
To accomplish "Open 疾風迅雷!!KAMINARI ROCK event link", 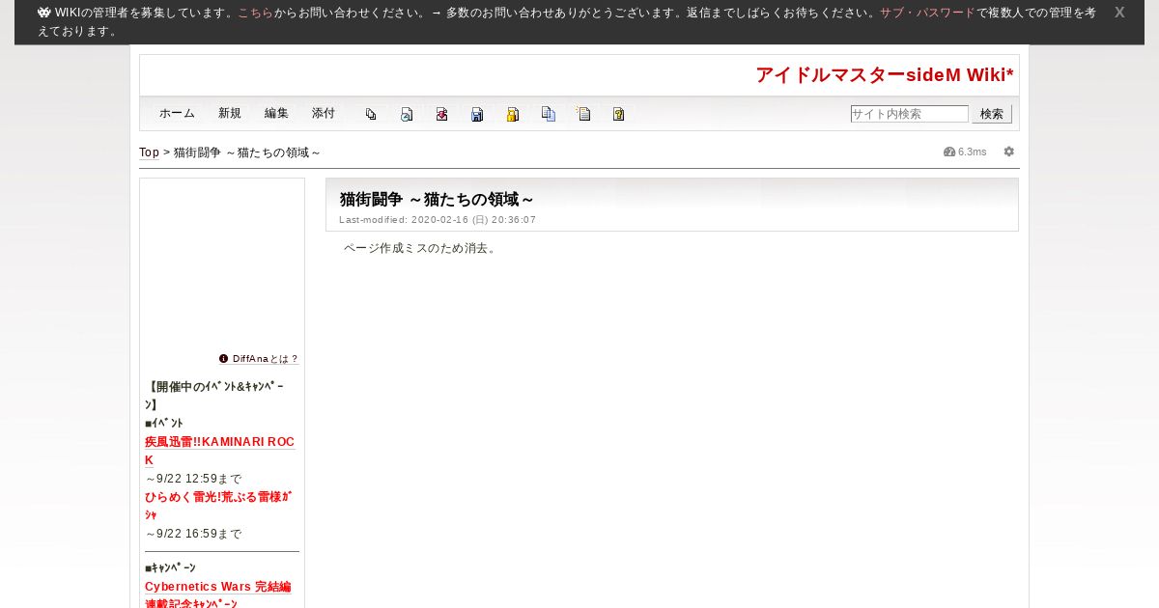I will (x=219, y=451).
